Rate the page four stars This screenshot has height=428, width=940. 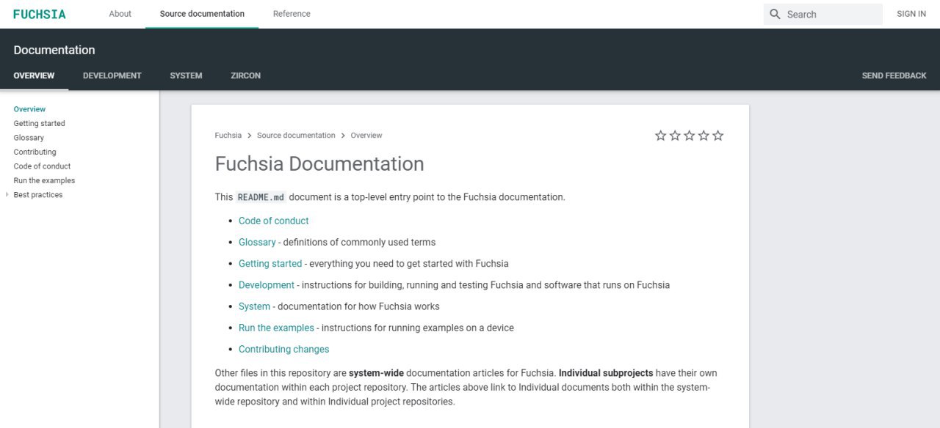tap(704, 136)
